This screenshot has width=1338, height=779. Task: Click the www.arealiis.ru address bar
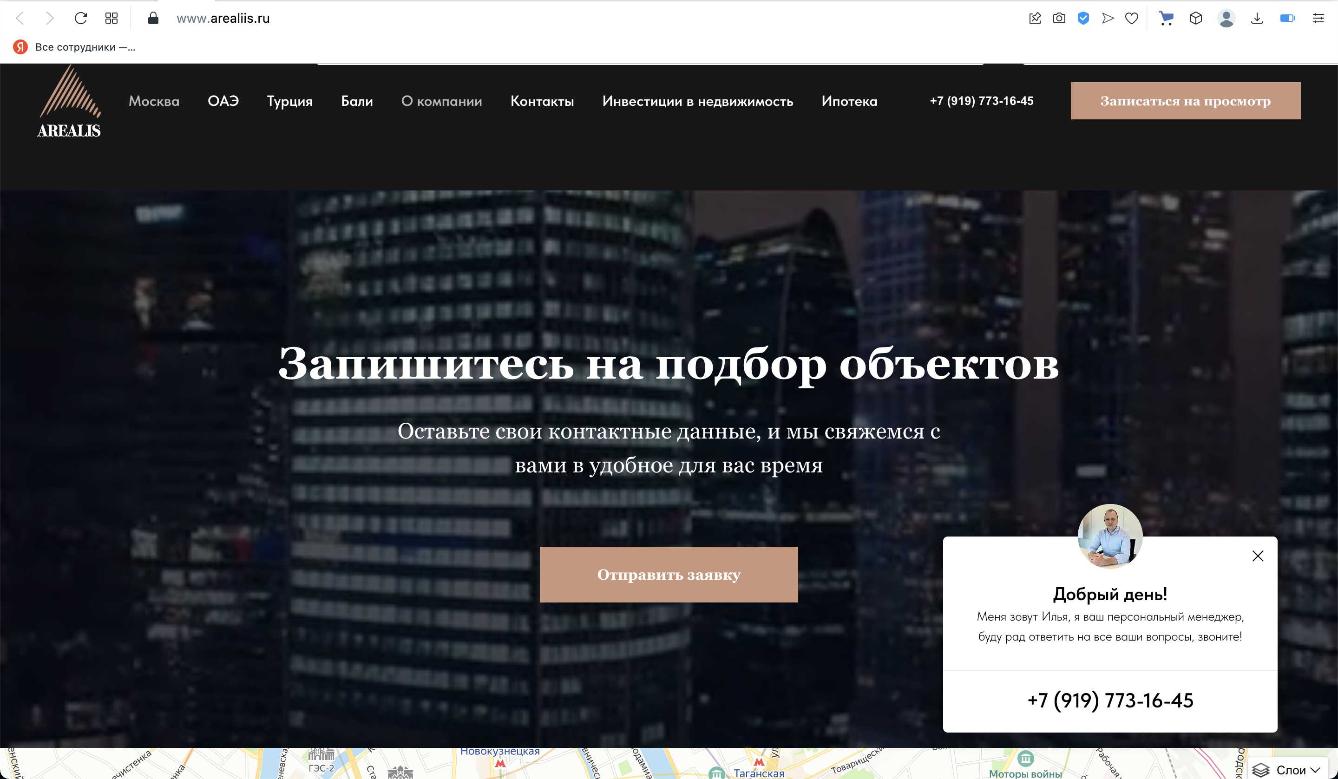click(x=223, y=19)
